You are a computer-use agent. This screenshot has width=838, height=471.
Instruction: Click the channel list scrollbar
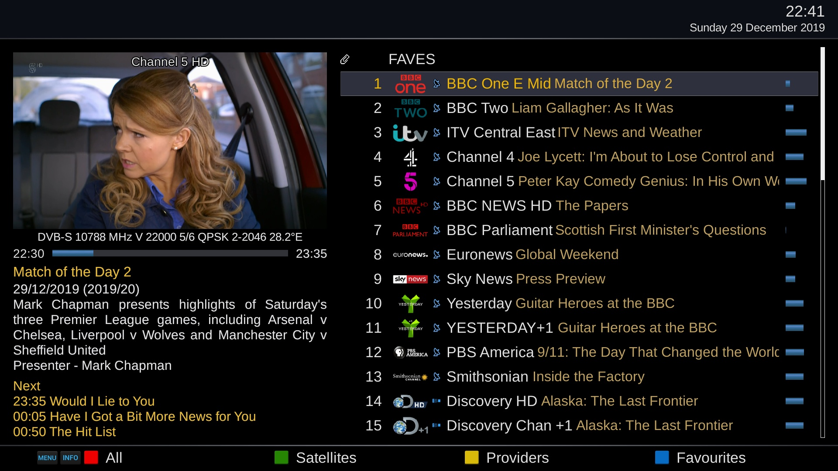(823, 242)
